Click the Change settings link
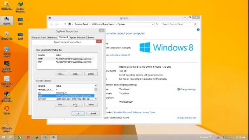249x140 pixels. [x=188, y=89]
